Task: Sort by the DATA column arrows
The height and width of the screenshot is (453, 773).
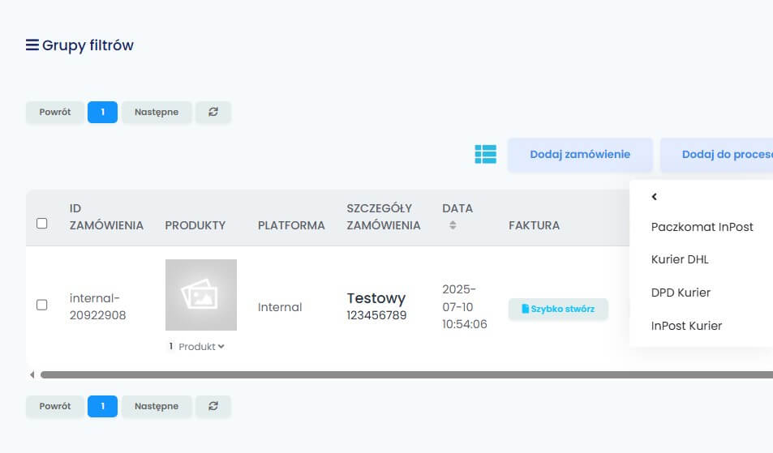Action: coord(453,225)
